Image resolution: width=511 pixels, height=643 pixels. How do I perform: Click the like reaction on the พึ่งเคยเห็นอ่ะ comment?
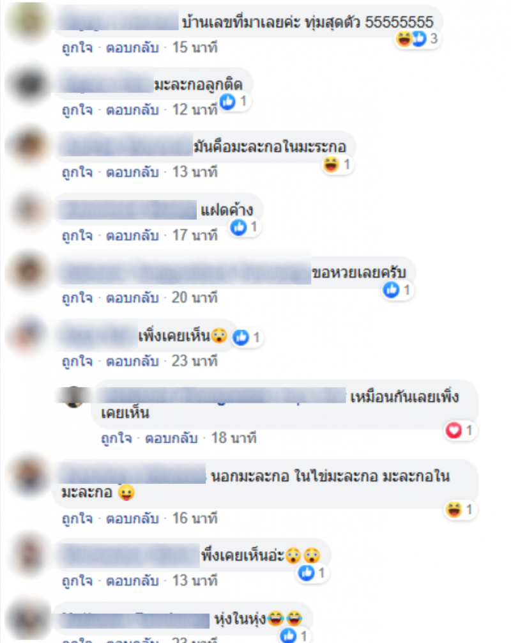312,573
